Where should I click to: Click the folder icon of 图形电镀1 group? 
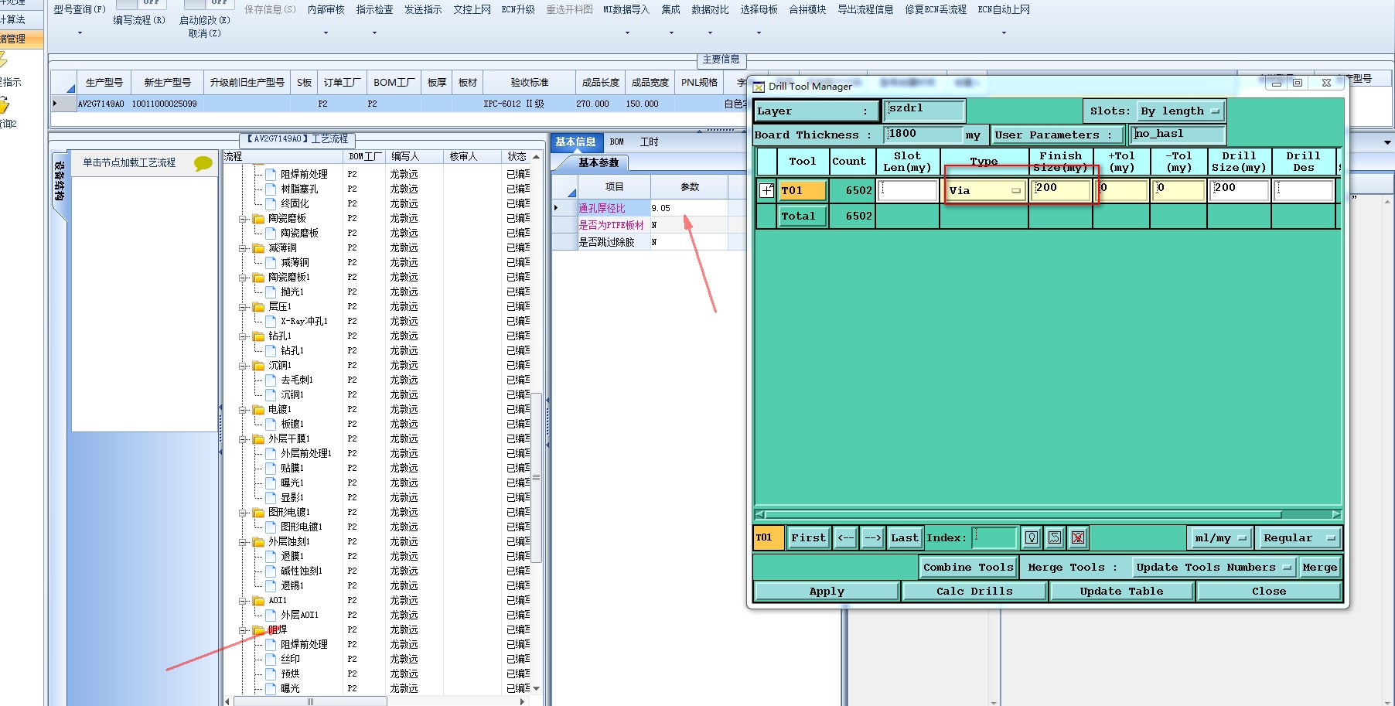[259, 513]
